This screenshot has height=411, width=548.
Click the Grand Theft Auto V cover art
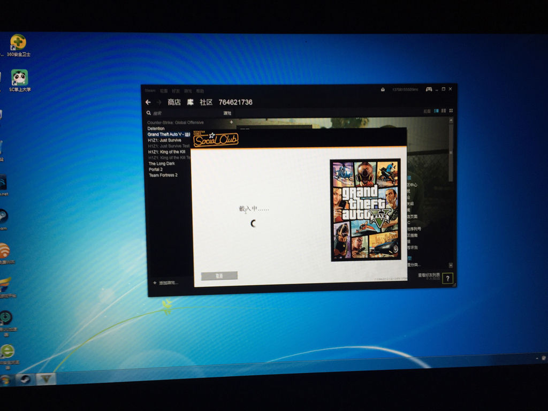coord(366,210)
